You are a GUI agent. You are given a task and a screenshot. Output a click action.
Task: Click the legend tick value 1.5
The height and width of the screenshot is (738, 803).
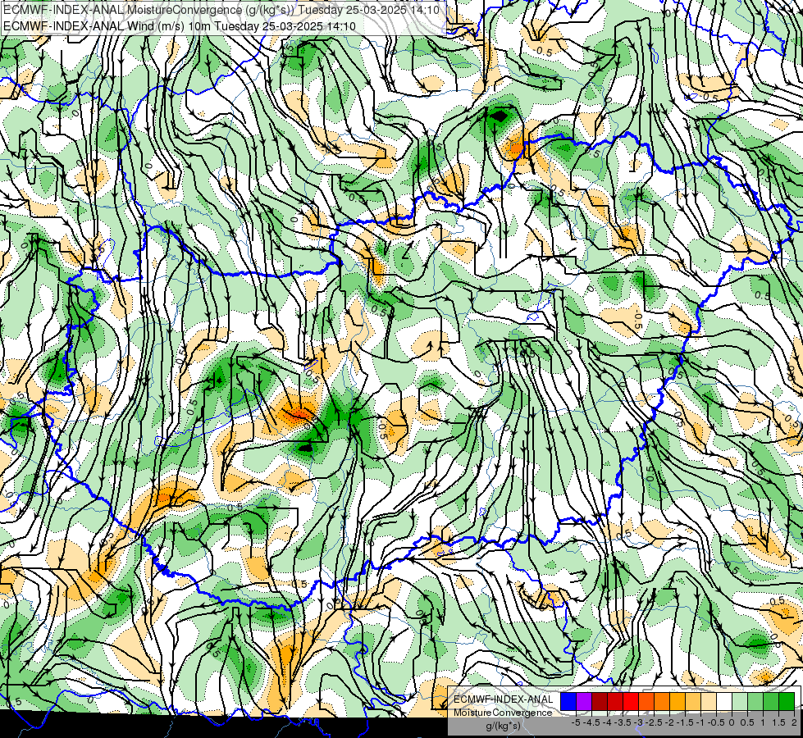tap(779, 722)
